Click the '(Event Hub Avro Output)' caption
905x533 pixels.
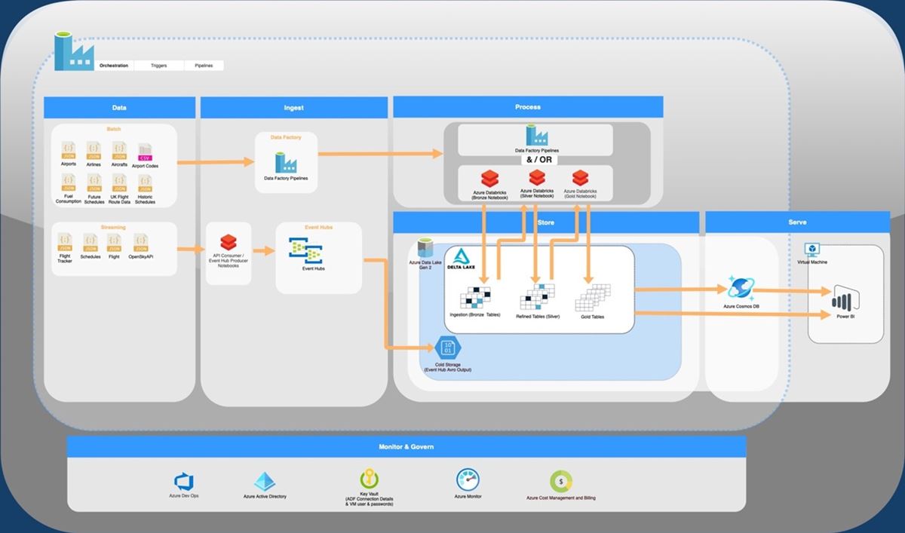448,370
